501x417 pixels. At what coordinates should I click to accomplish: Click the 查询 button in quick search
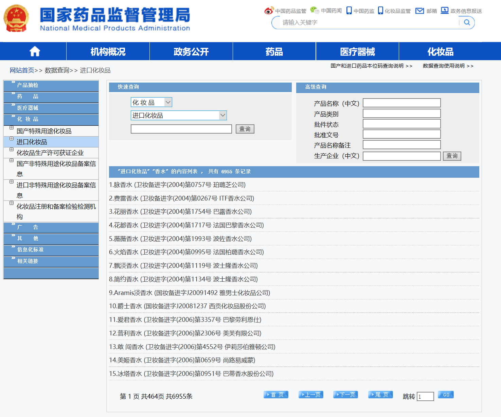coord(245,129)
